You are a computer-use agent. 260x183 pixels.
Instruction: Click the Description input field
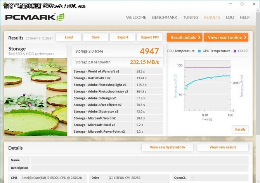(x=139, y=168)
